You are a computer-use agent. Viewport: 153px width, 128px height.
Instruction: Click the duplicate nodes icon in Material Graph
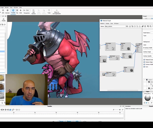pyautogui.click(x=143, y=26)
